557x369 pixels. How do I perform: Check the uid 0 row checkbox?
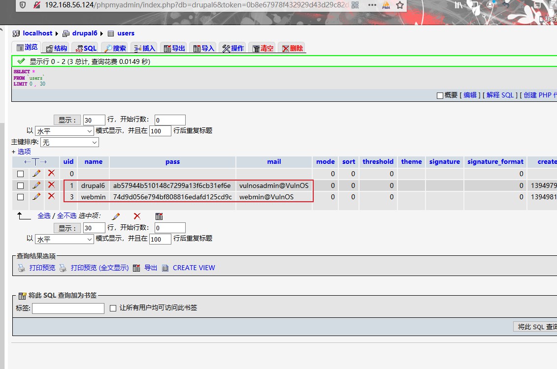tap(21, 174)
